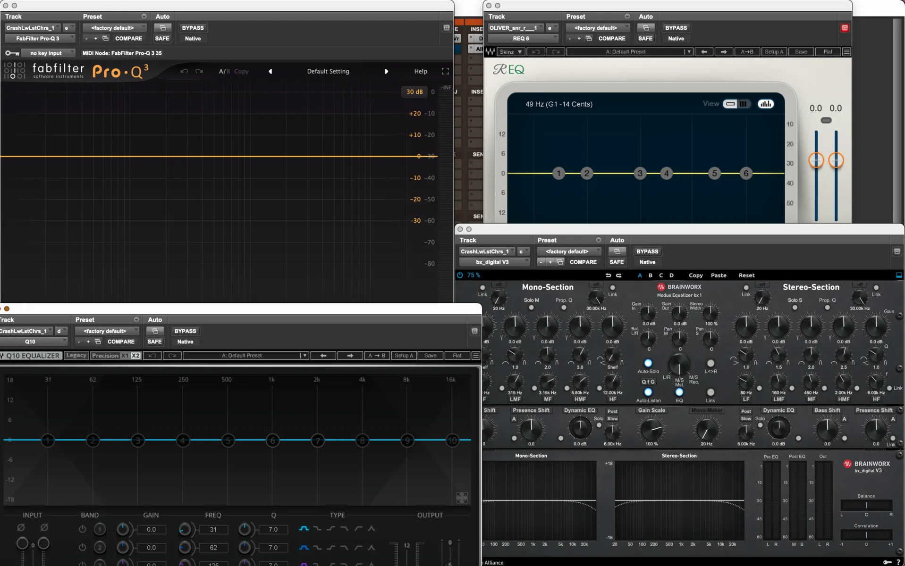The height and width of the screenshot is (566, 905).
Task: Open the Skins dropdown in REQ6
Action: pos(510,52)
